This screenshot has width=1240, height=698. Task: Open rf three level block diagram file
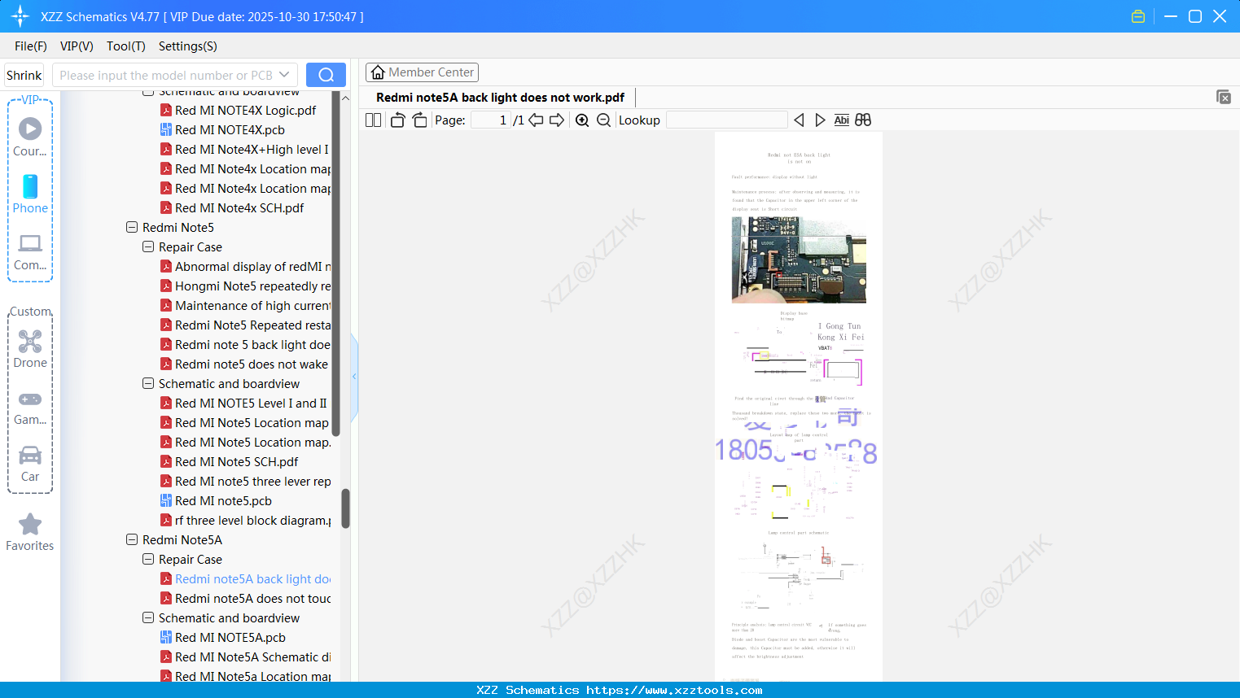point(245,521)
